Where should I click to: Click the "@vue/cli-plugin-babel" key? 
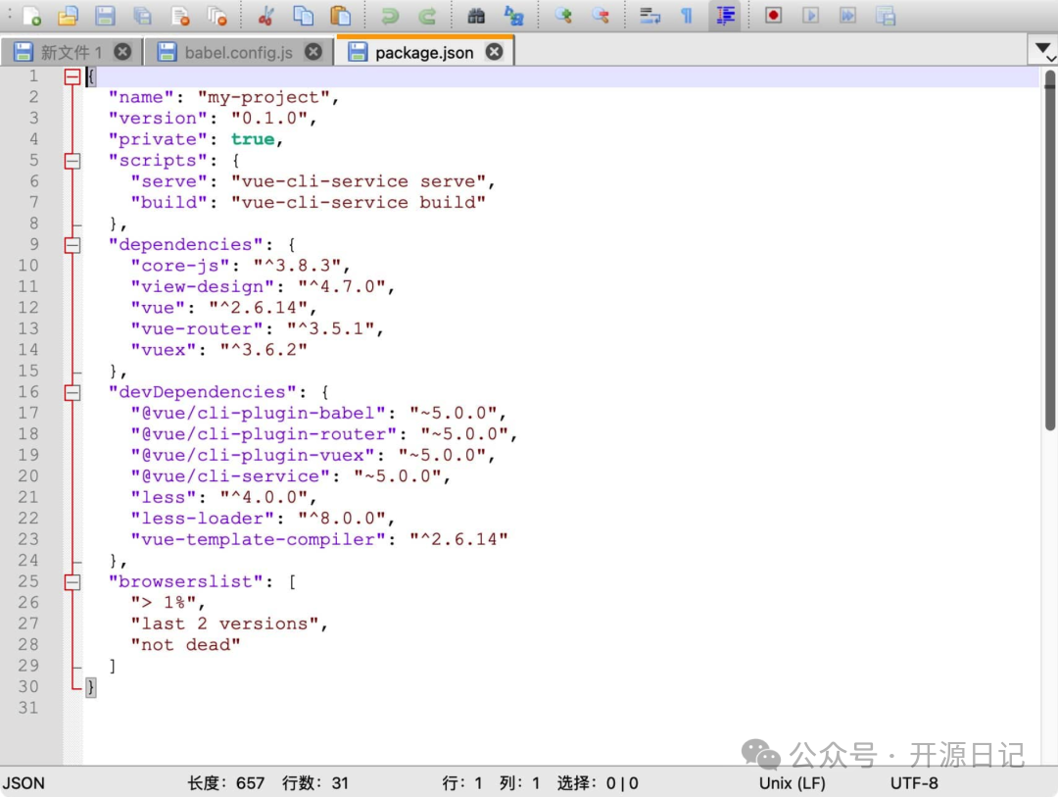(x=259, y=414)
